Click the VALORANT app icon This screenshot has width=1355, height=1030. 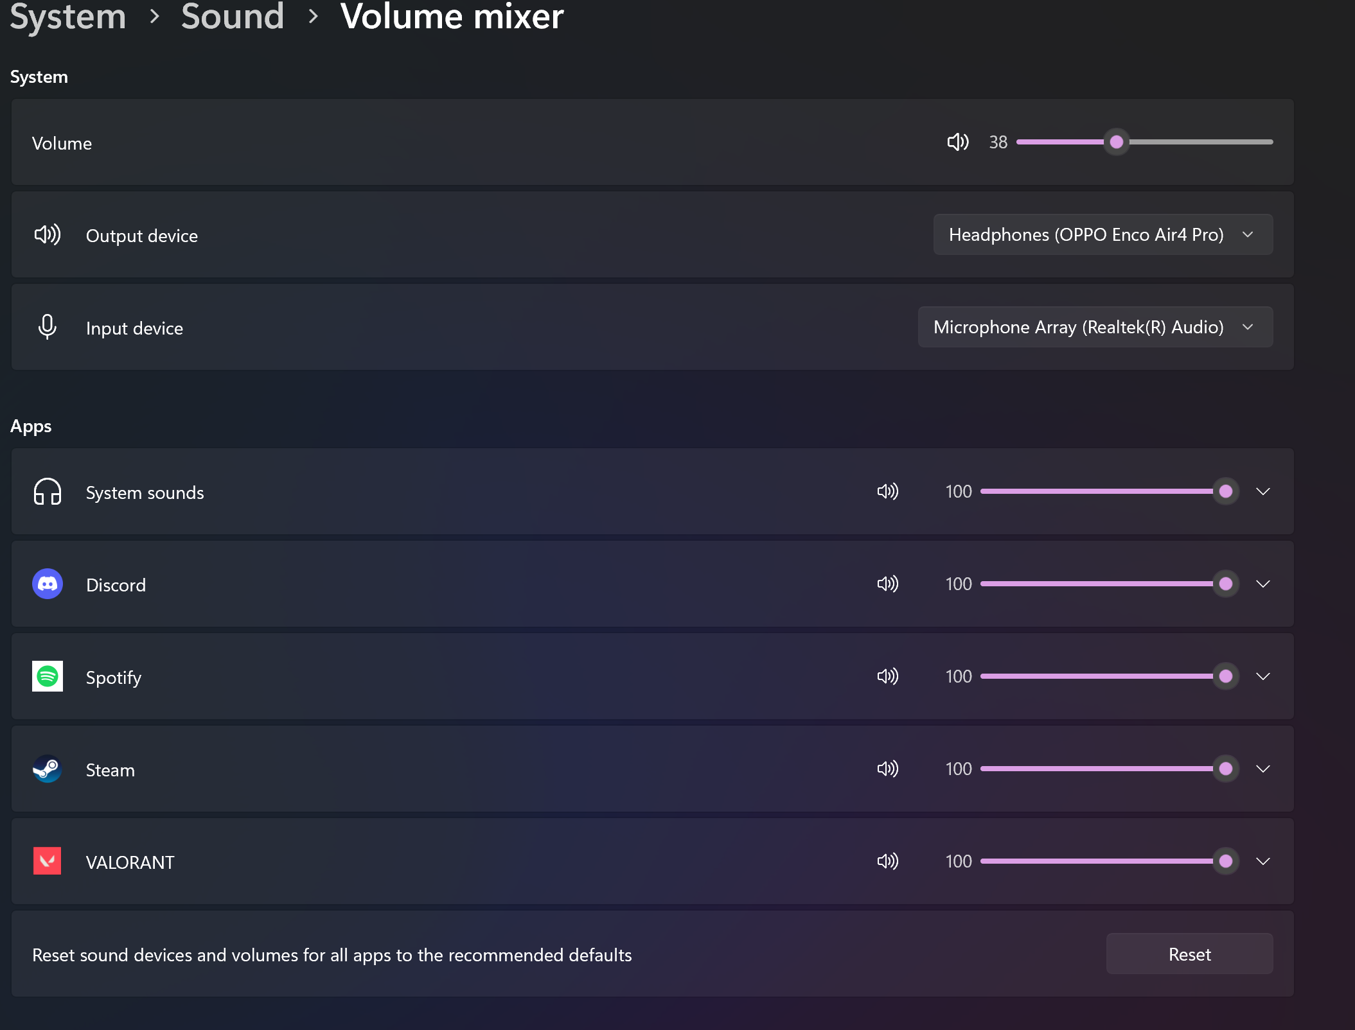coord(48,861)
